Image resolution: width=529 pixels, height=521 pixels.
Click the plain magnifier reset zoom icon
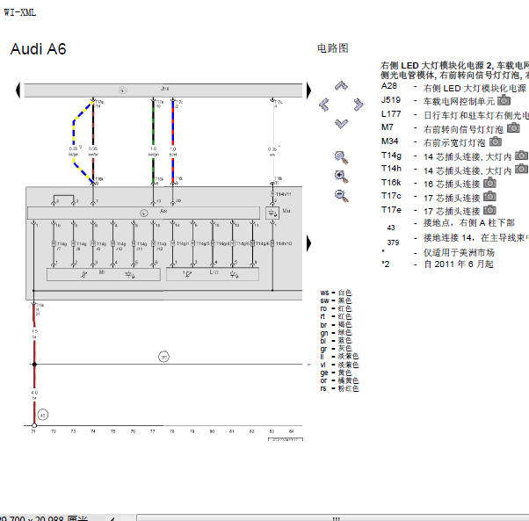click(341, 157)
